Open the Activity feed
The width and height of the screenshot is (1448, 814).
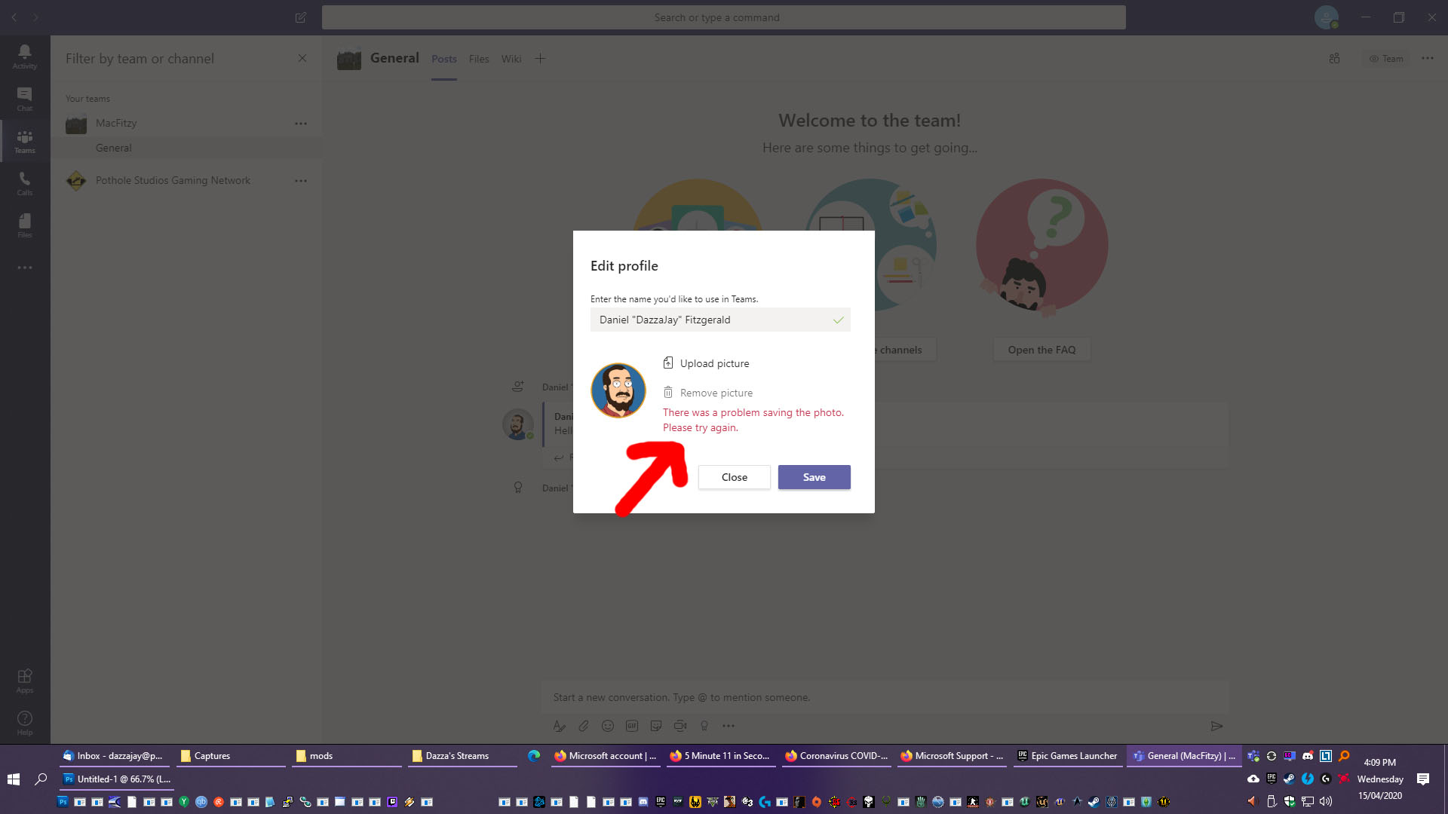[24, 53]
